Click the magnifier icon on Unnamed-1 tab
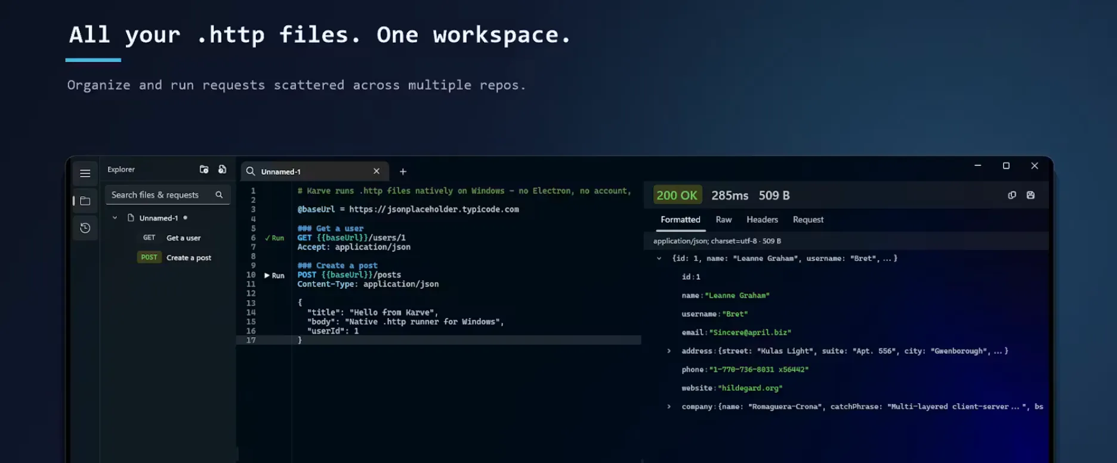 tap(251, 171)
